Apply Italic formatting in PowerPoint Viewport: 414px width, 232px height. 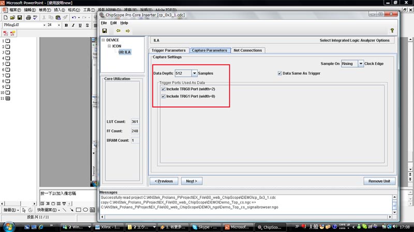pos(73,25)
